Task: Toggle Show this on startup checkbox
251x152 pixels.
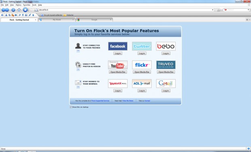Action: (70, 107)
